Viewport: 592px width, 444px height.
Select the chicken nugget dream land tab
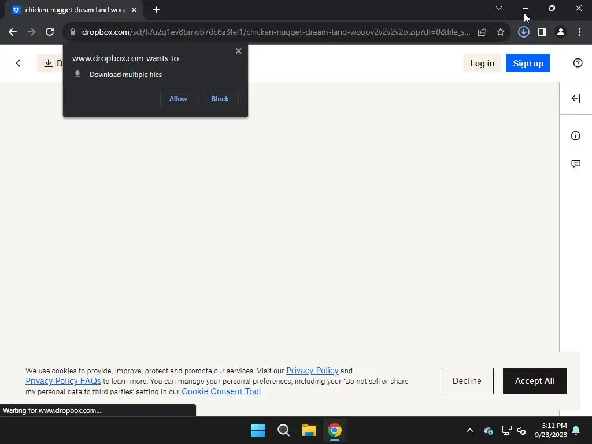pos(74,10)
